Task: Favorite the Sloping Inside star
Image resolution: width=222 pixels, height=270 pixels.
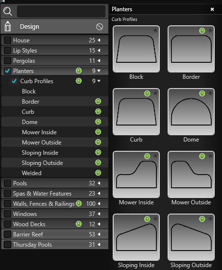Action: 155,219
